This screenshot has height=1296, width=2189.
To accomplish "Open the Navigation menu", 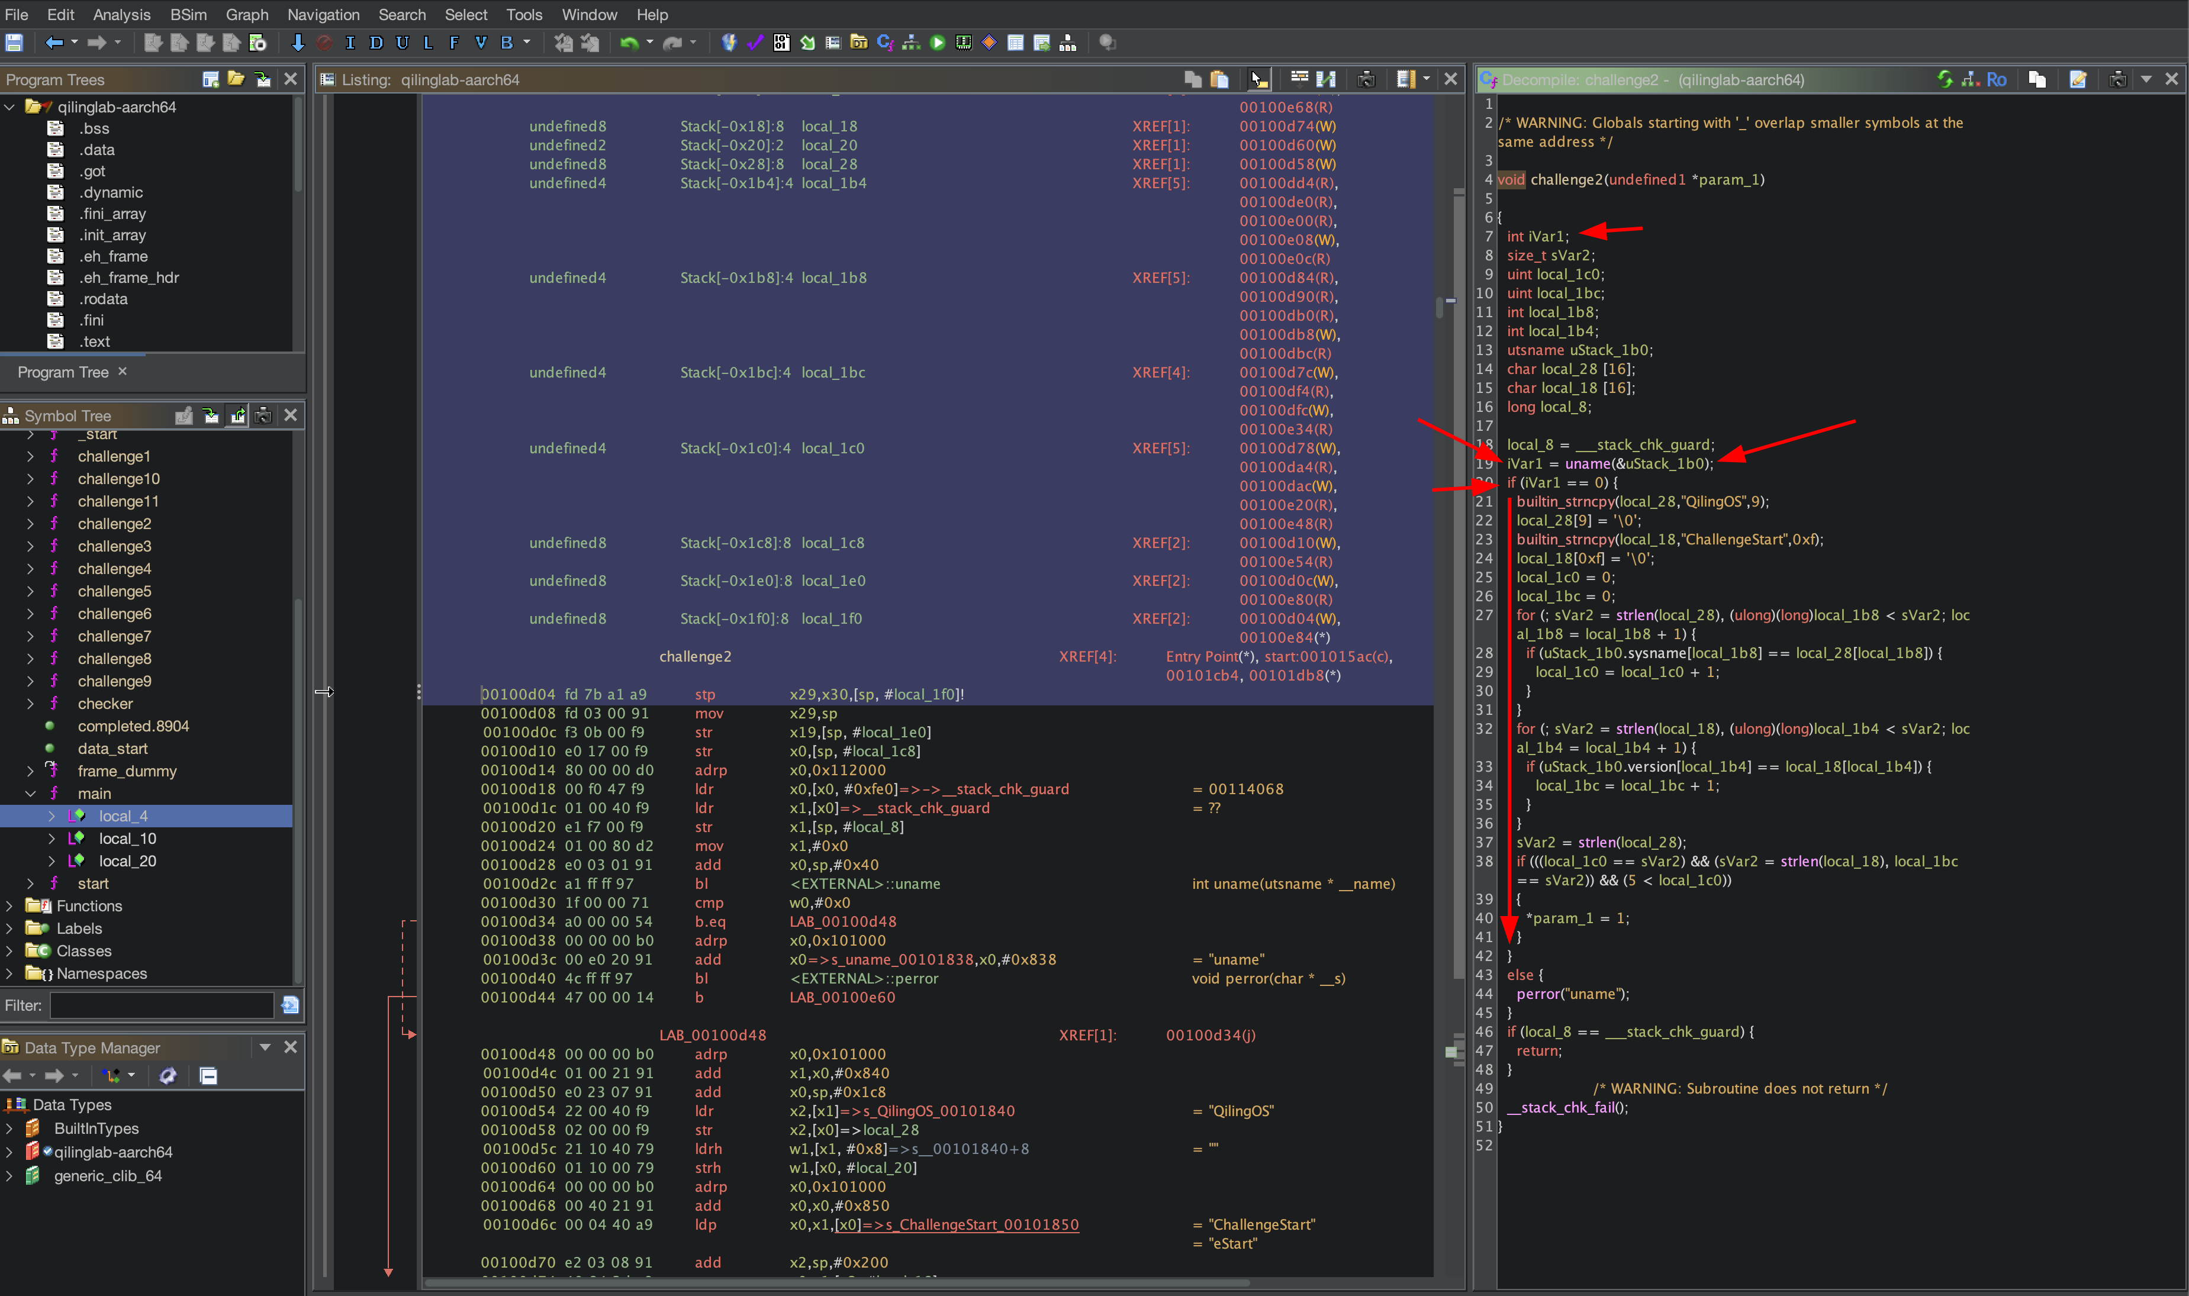I will [x=323, y=15].
